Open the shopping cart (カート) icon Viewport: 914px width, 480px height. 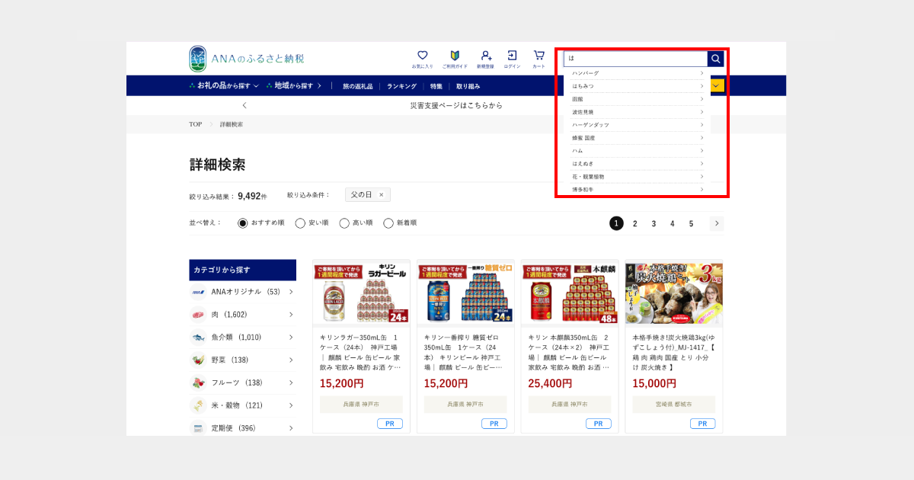point(538,56)
